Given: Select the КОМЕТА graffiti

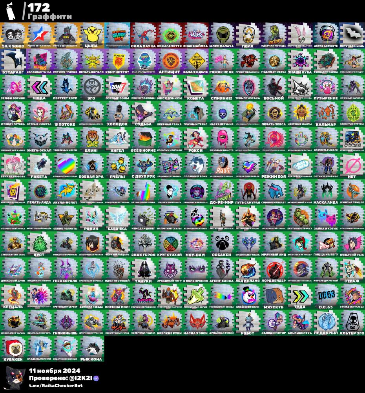Looking at the screenshot, I should [x=195, y=87].
